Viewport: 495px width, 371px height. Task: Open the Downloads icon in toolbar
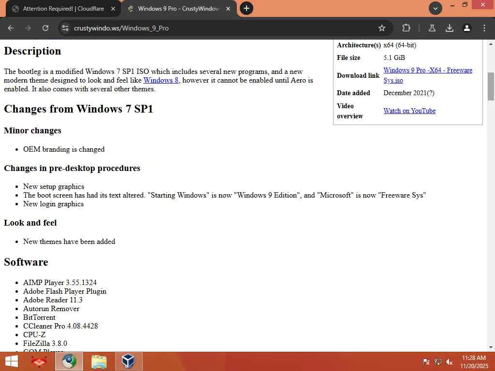(x=449, y=28)
